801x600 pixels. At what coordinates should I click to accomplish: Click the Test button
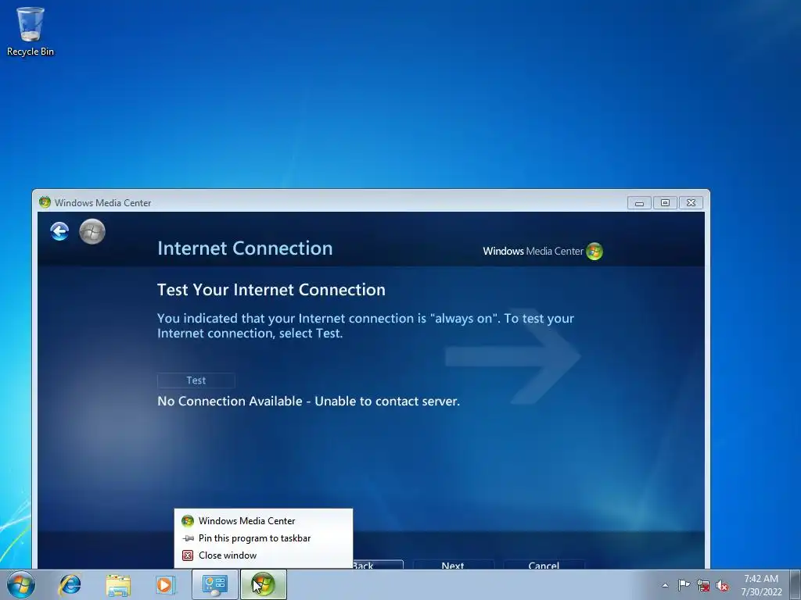coord(196,380)
